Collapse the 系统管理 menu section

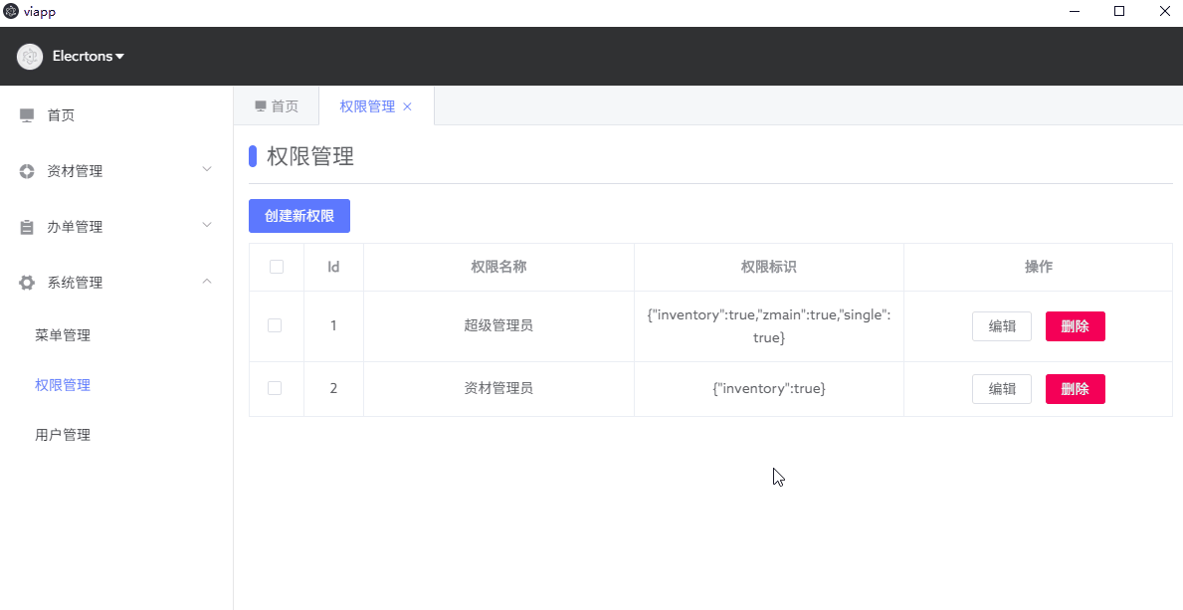[206, 282]
